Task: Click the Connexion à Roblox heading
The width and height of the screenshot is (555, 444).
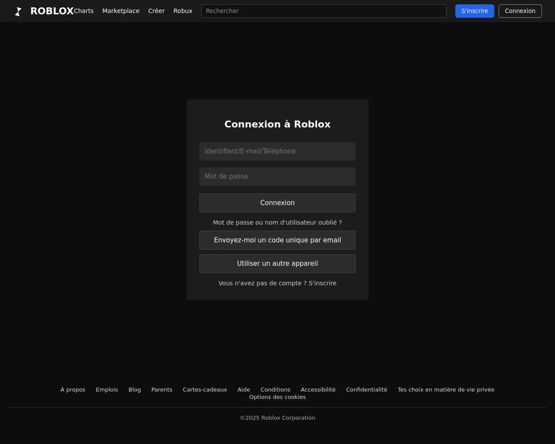Action: [x=277, y=124]
